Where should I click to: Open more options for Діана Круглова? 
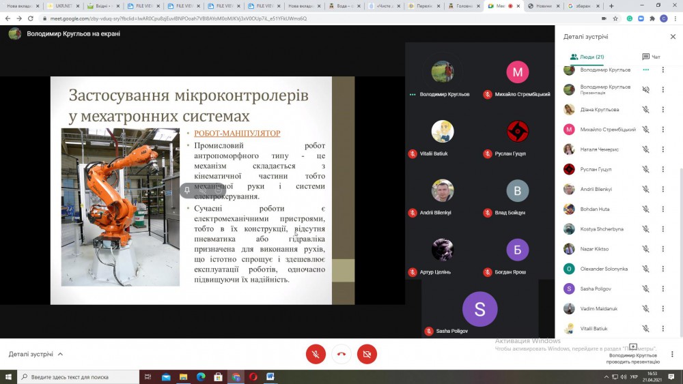pos(663,109)
